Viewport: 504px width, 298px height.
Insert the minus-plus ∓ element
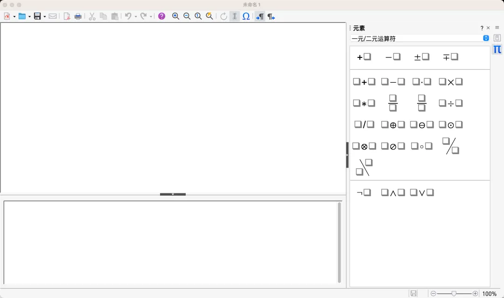[x=451, y=57]
